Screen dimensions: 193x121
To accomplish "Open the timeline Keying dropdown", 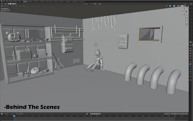I will [x=13, y=114].
